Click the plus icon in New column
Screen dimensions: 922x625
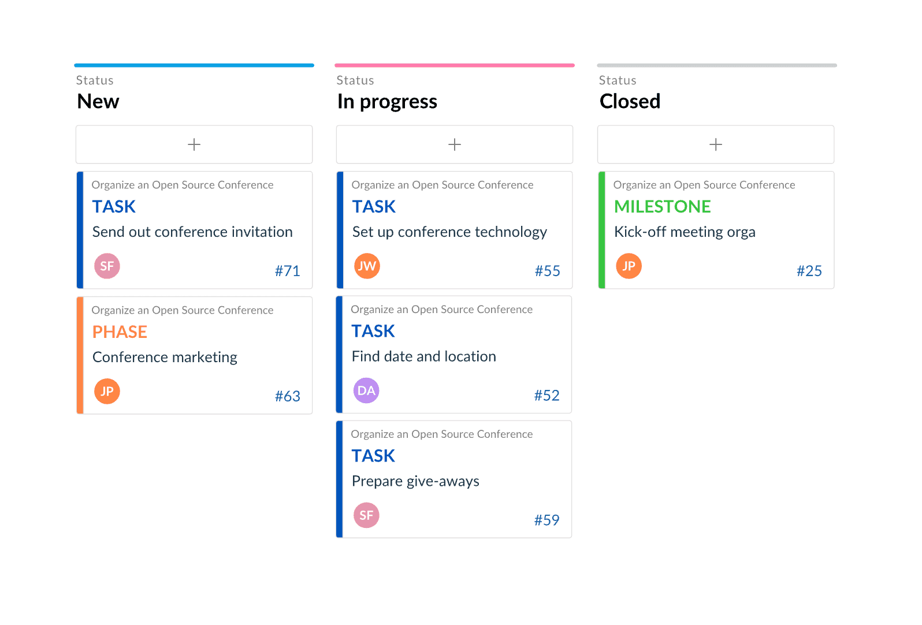(x=194, y=144)
